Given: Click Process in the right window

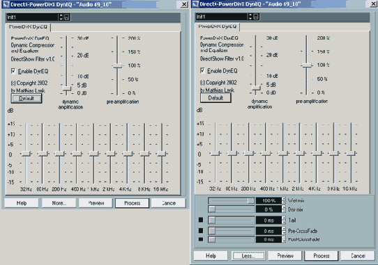Looking at the screenshot, I should pos(322,256).
